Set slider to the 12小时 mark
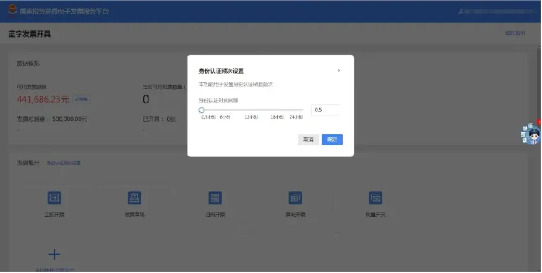Image resolution: width=542 pixels, height=273 pixels. pyautogui.click(x=251, y=110)
